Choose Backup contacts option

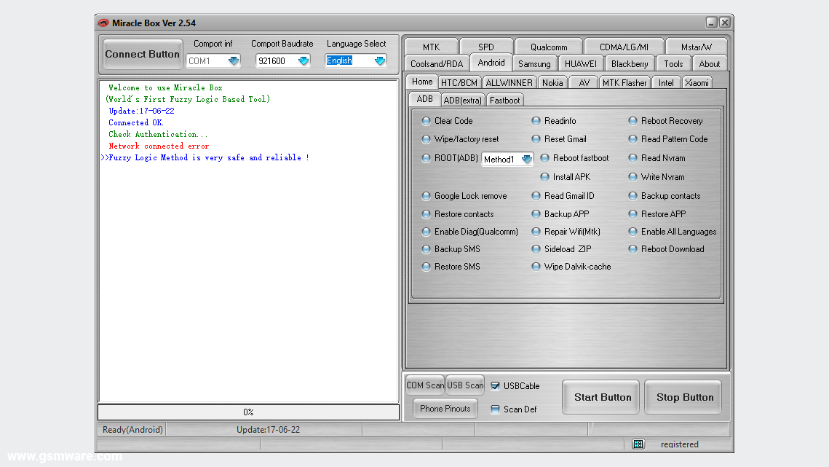(x=633, y=196)
